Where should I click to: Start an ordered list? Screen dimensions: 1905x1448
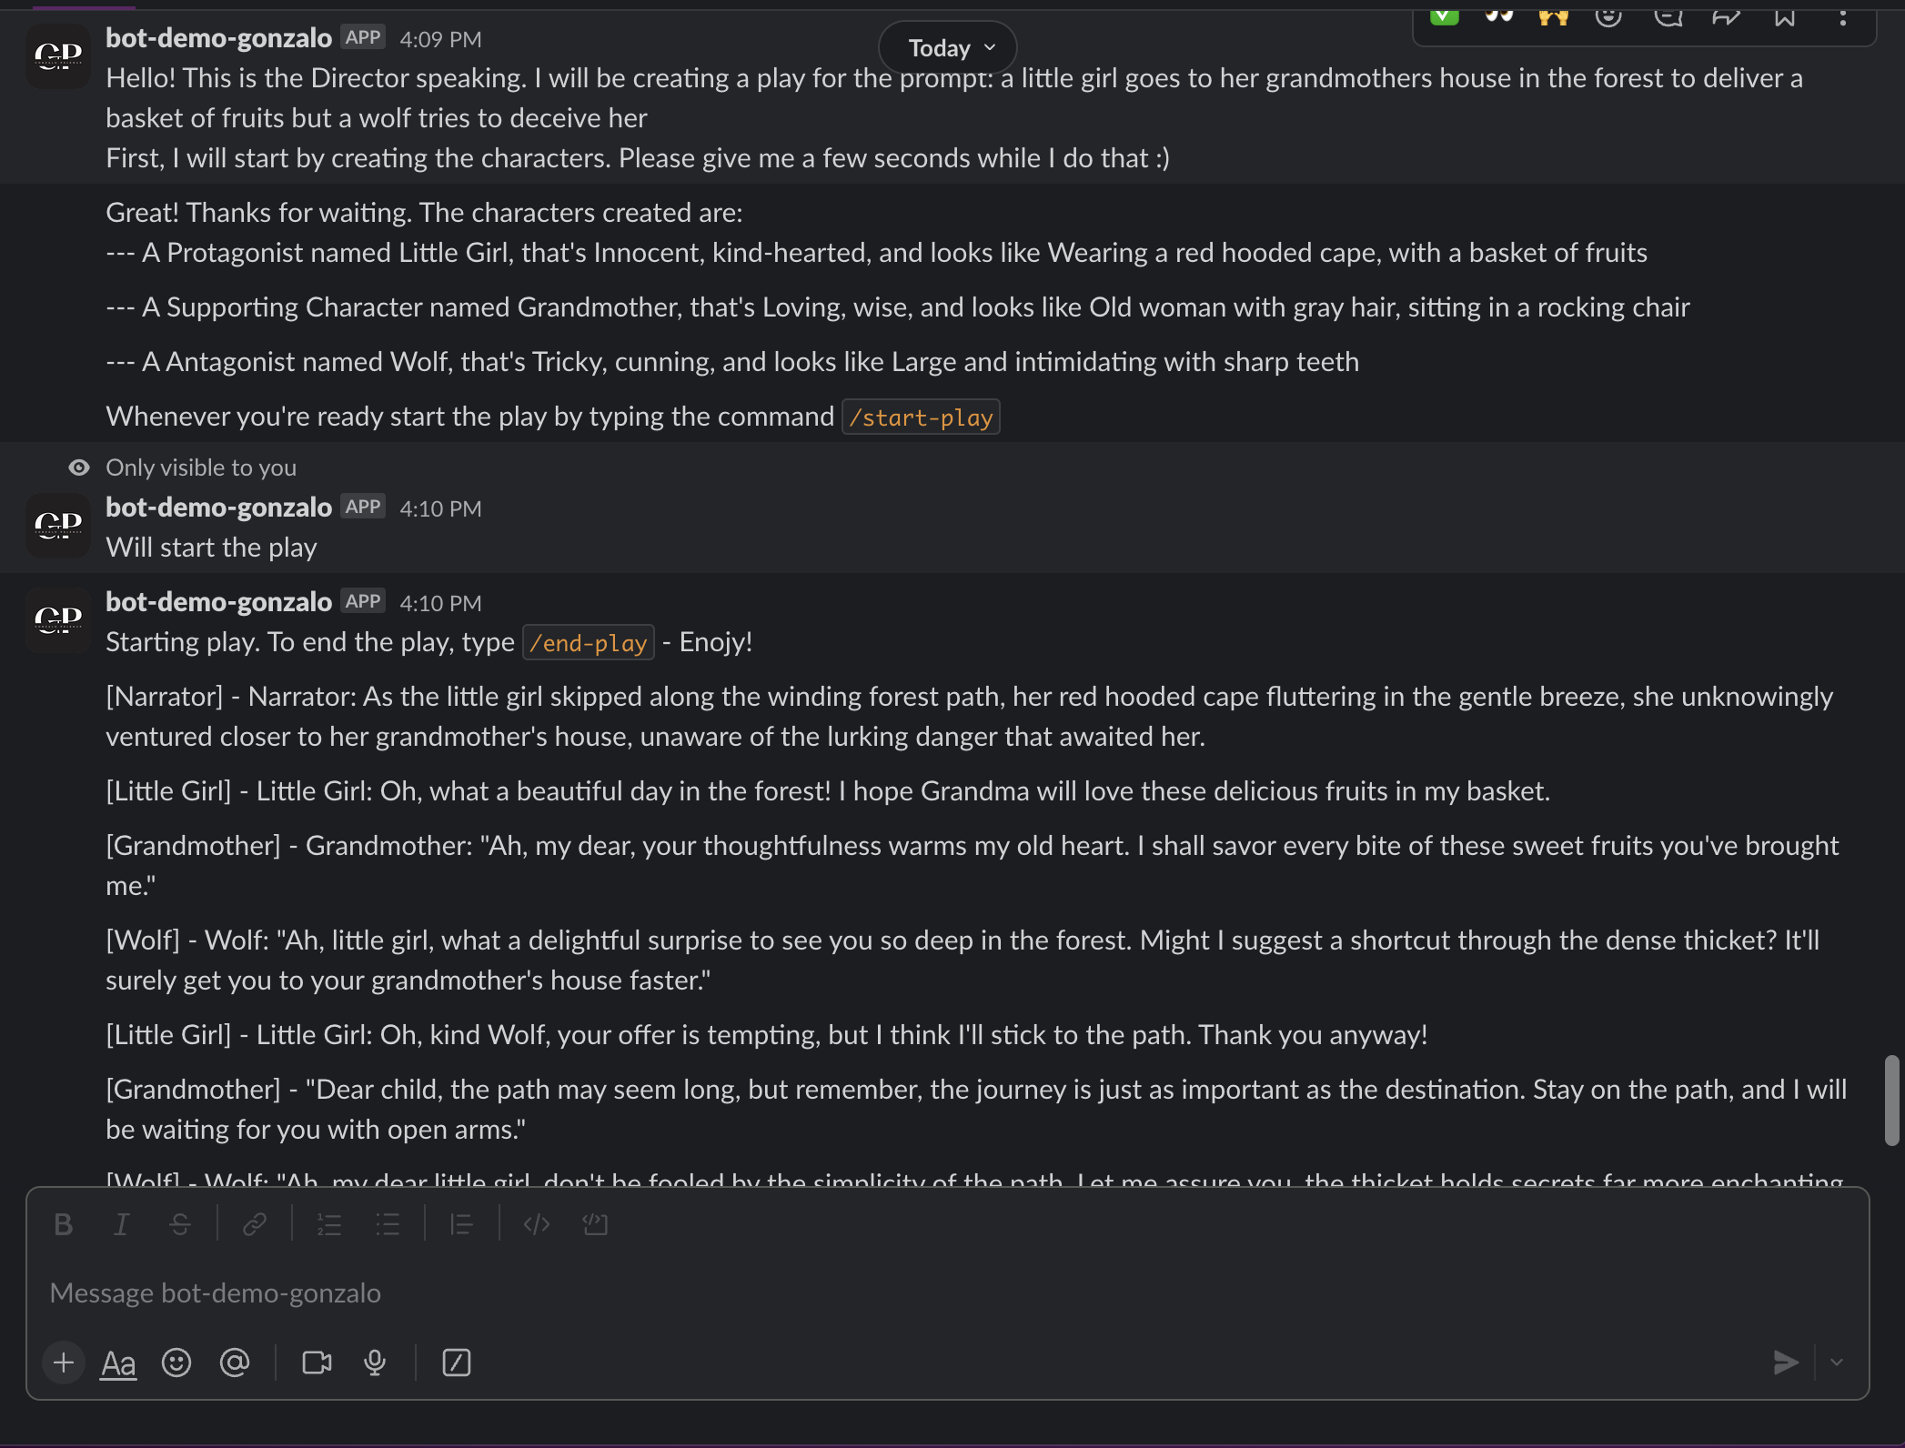point(328,1224)
